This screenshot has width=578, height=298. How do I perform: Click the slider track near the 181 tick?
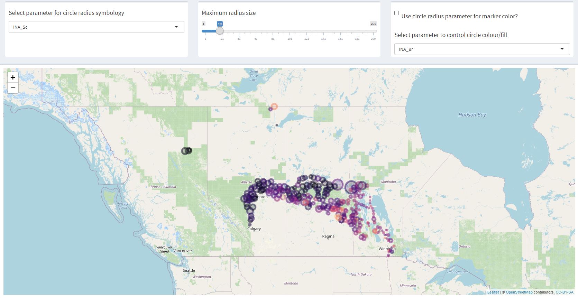coord(357,31)
